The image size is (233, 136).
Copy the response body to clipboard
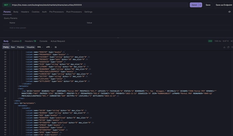[228, 47]
